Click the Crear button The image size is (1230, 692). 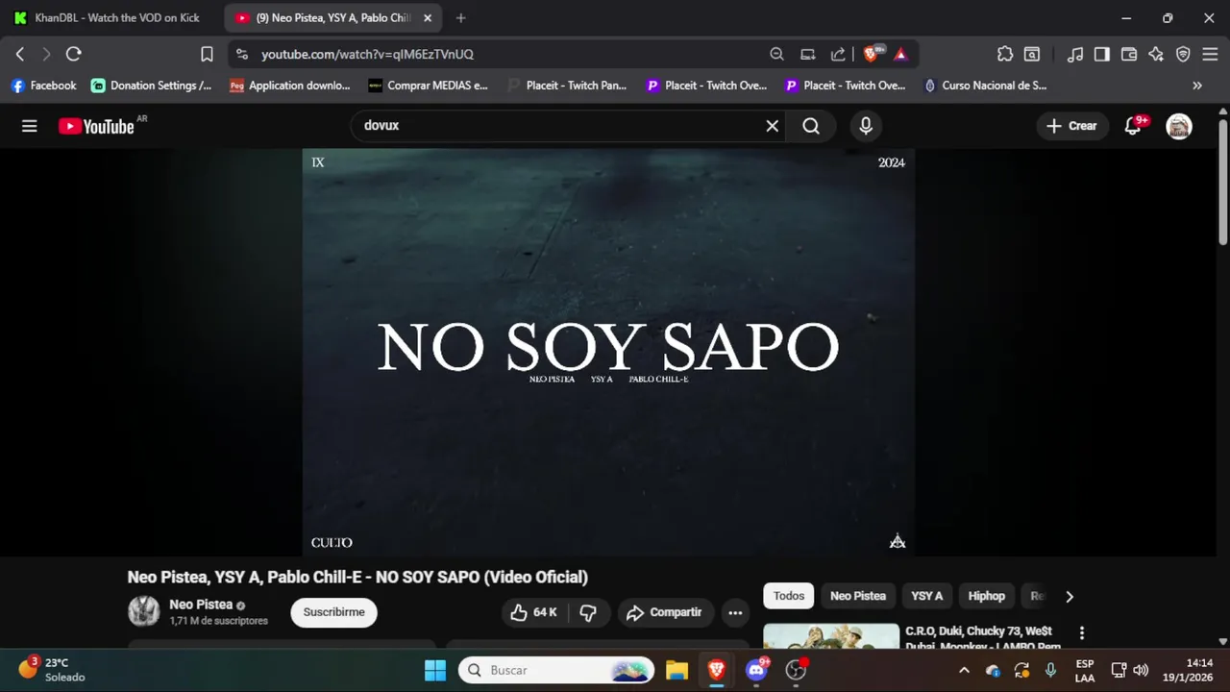[x=1071, y=126]
